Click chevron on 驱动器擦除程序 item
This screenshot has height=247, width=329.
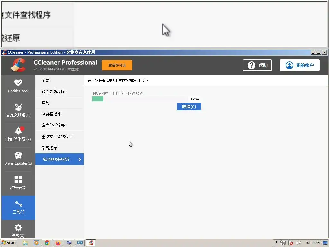click(80, 160)
